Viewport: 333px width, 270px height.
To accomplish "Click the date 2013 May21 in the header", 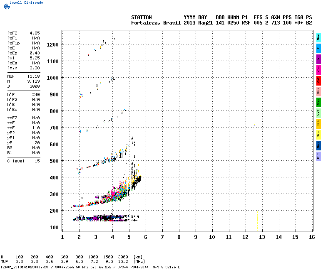I will (198, 23).
